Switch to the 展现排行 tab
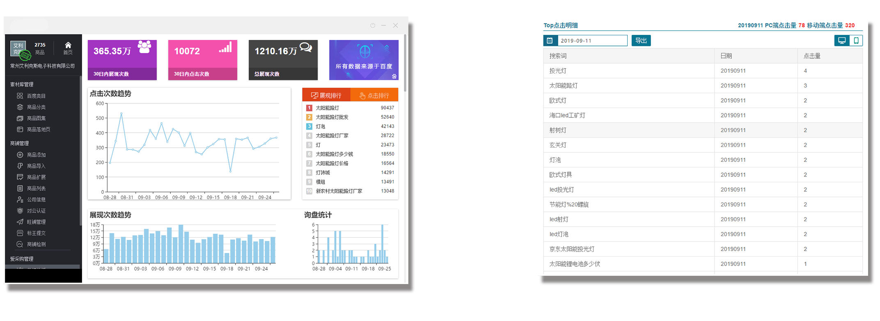 point(326,95)
